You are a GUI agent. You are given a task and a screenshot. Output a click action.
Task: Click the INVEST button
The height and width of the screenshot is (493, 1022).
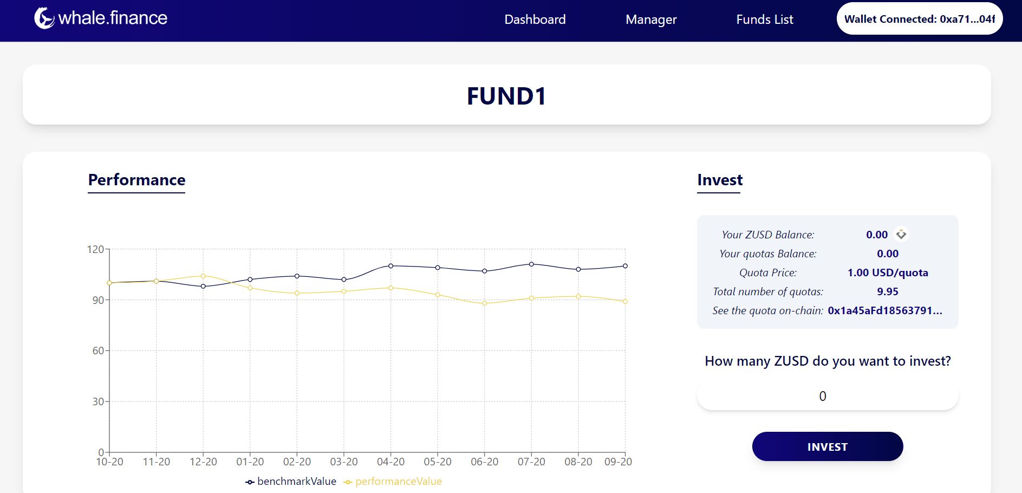[827, 446]
